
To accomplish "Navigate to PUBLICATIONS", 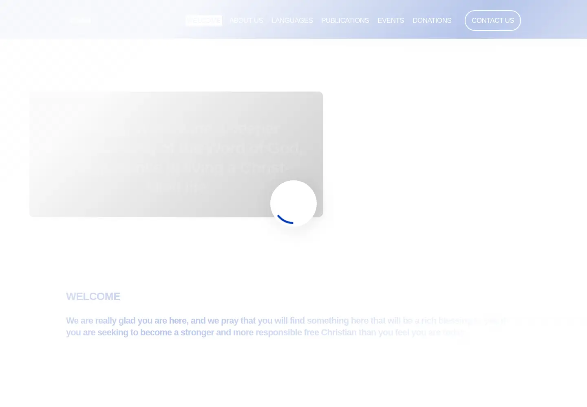I will [x=345, y=20].
